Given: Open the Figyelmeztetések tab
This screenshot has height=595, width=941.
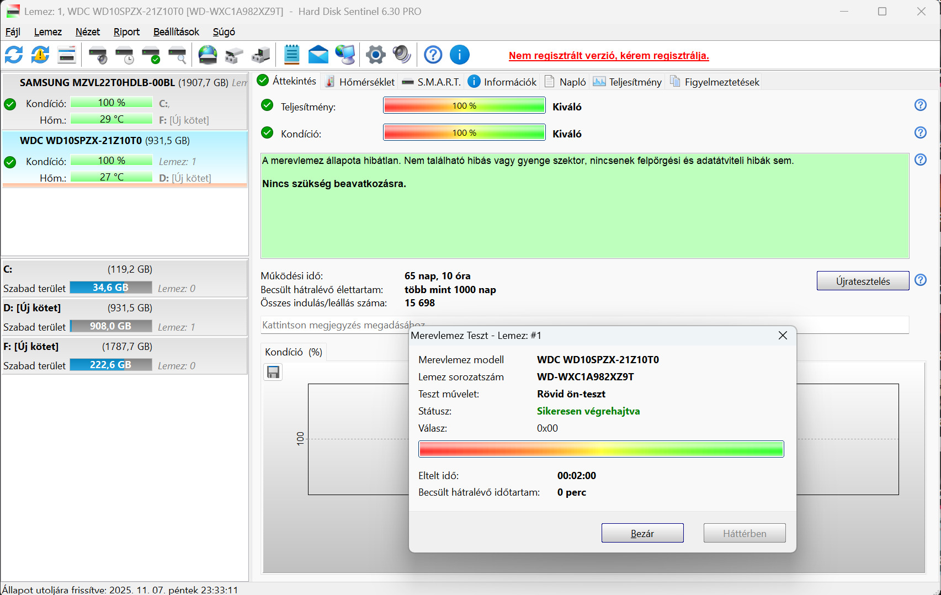Looking at the screenshot, I should pos(715,82).
